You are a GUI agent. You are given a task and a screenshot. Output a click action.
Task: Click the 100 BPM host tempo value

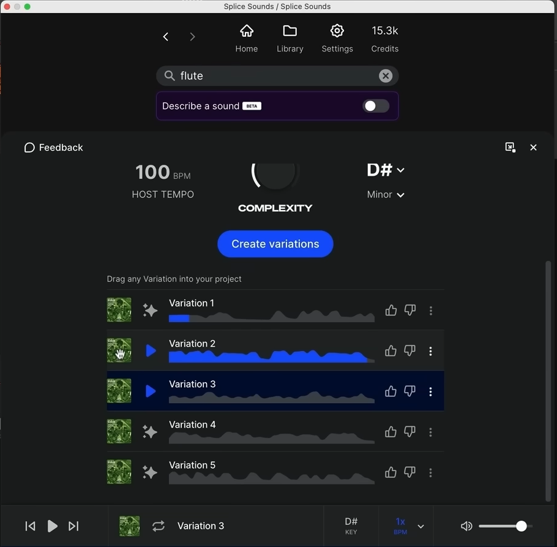tap(163, 172)
